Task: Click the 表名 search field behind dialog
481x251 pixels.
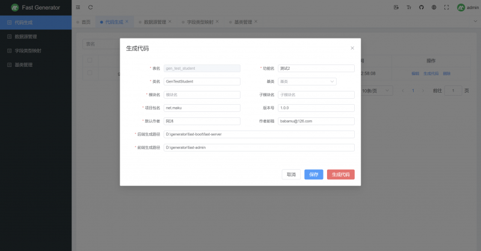Action: (101, 44)
